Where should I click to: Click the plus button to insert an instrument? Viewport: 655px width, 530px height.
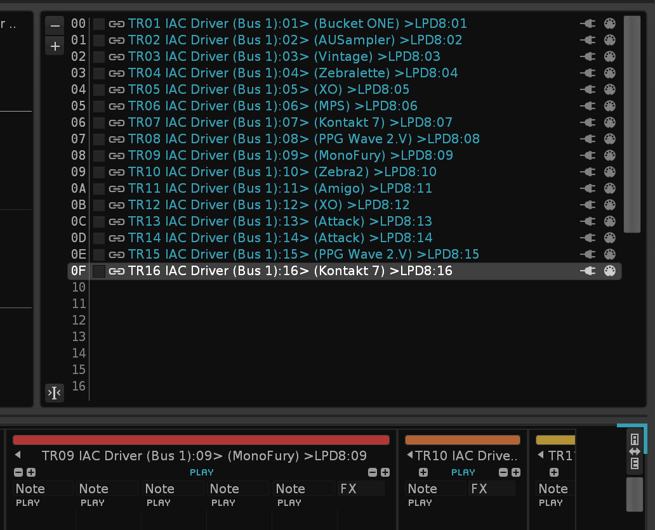tap(55, 46)
